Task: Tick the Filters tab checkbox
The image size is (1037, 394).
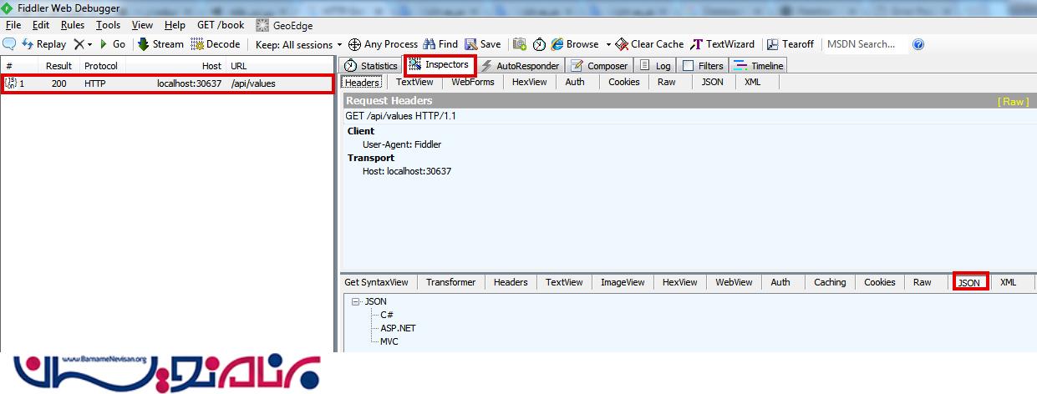Action: [689, 66]
